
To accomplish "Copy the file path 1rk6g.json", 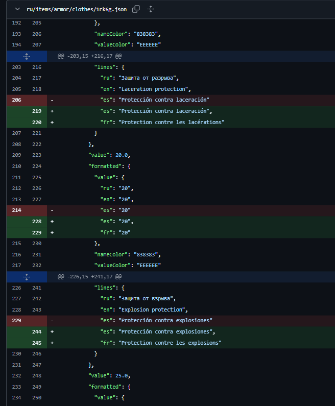I will (136, 9).
